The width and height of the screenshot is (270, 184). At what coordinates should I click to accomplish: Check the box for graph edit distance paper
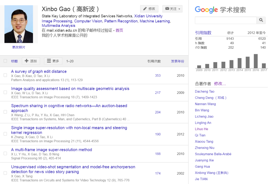tap(5, 75)
